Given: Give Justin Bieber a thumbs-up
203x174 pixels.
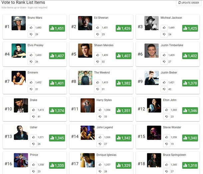Looking at the screenshot, I should [164, 82].
